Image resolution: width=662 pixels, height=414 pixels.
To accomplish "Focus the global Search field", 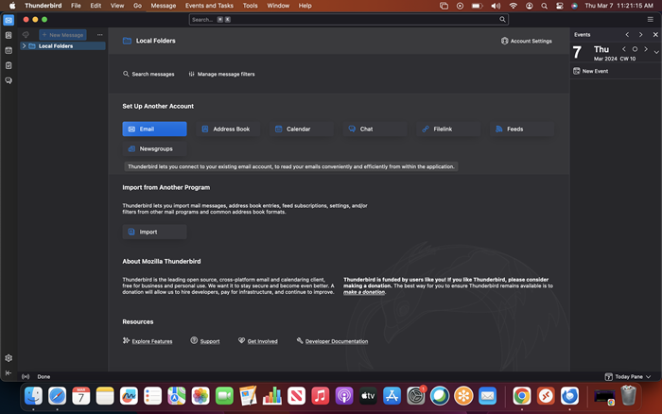I will pyautogui.click(x=348, y=20).
